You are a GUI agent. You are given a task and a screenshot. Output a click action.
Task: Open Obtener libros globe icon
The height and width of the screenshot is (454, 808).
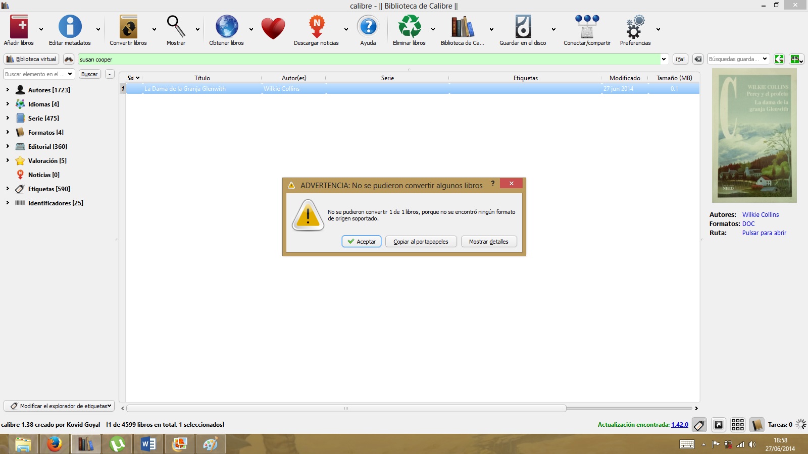coord(227,27)
